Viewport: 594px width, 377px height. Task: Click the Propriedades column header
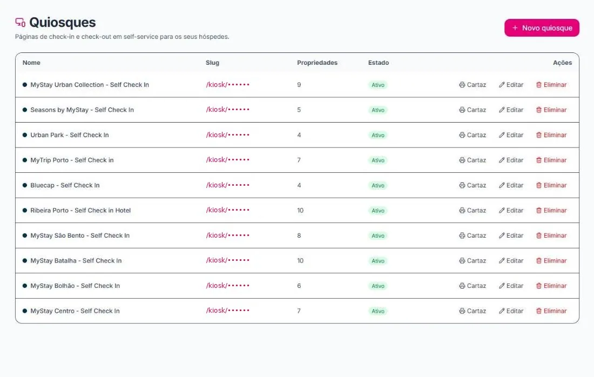point(317,63)
